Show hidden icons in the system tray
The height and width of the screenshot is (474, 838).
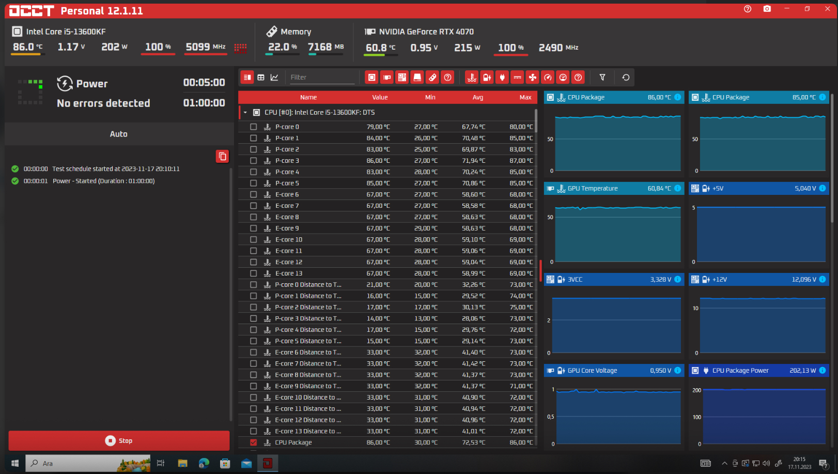tap(724, 463)
